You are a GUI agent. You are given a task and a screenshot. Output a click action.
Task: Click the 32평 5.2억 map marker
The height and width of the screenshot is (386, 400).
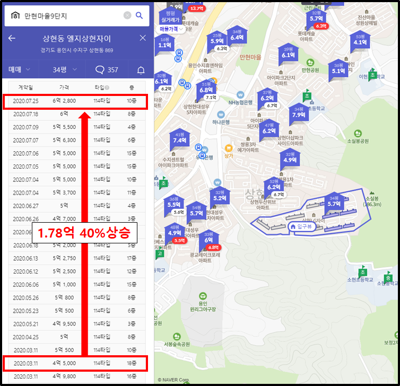(220, 196)
